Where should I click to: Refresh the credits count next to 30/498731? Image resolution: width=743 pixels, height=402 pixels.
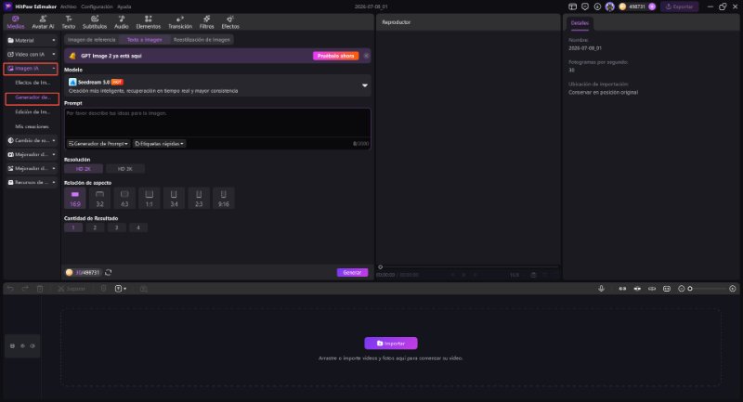point(109,272)
